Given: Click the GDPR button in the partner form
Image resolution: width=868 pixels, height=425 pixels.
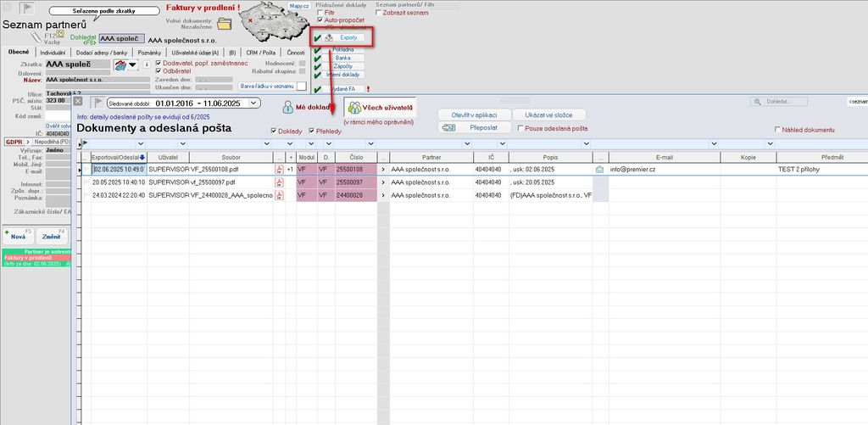Looking at the screenshot, I should coord(14,142).
